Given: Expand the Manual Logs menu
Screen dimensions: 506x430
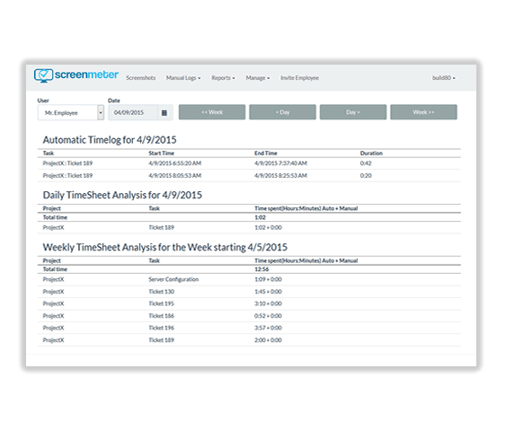Looking at the screenshot, I should pos(183,78).
